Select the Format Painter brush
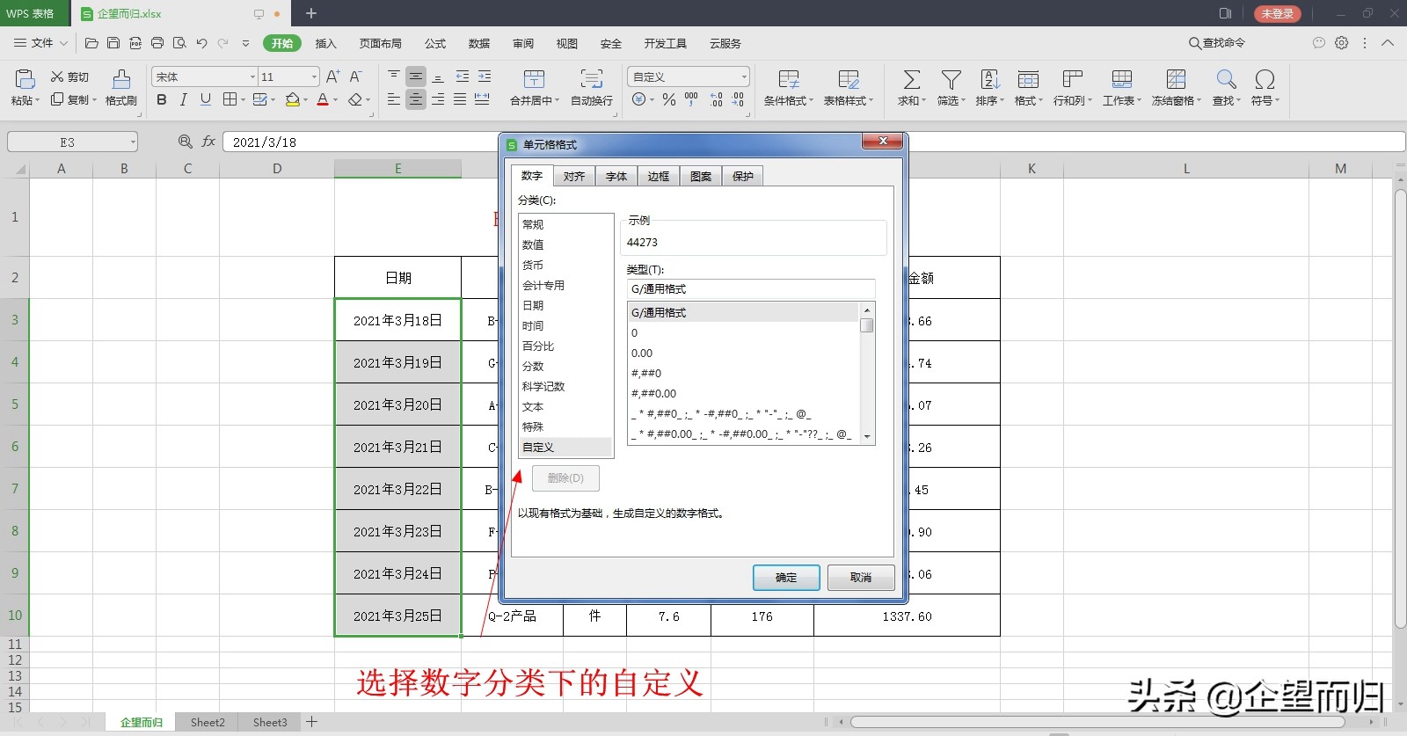 point(121,79)
